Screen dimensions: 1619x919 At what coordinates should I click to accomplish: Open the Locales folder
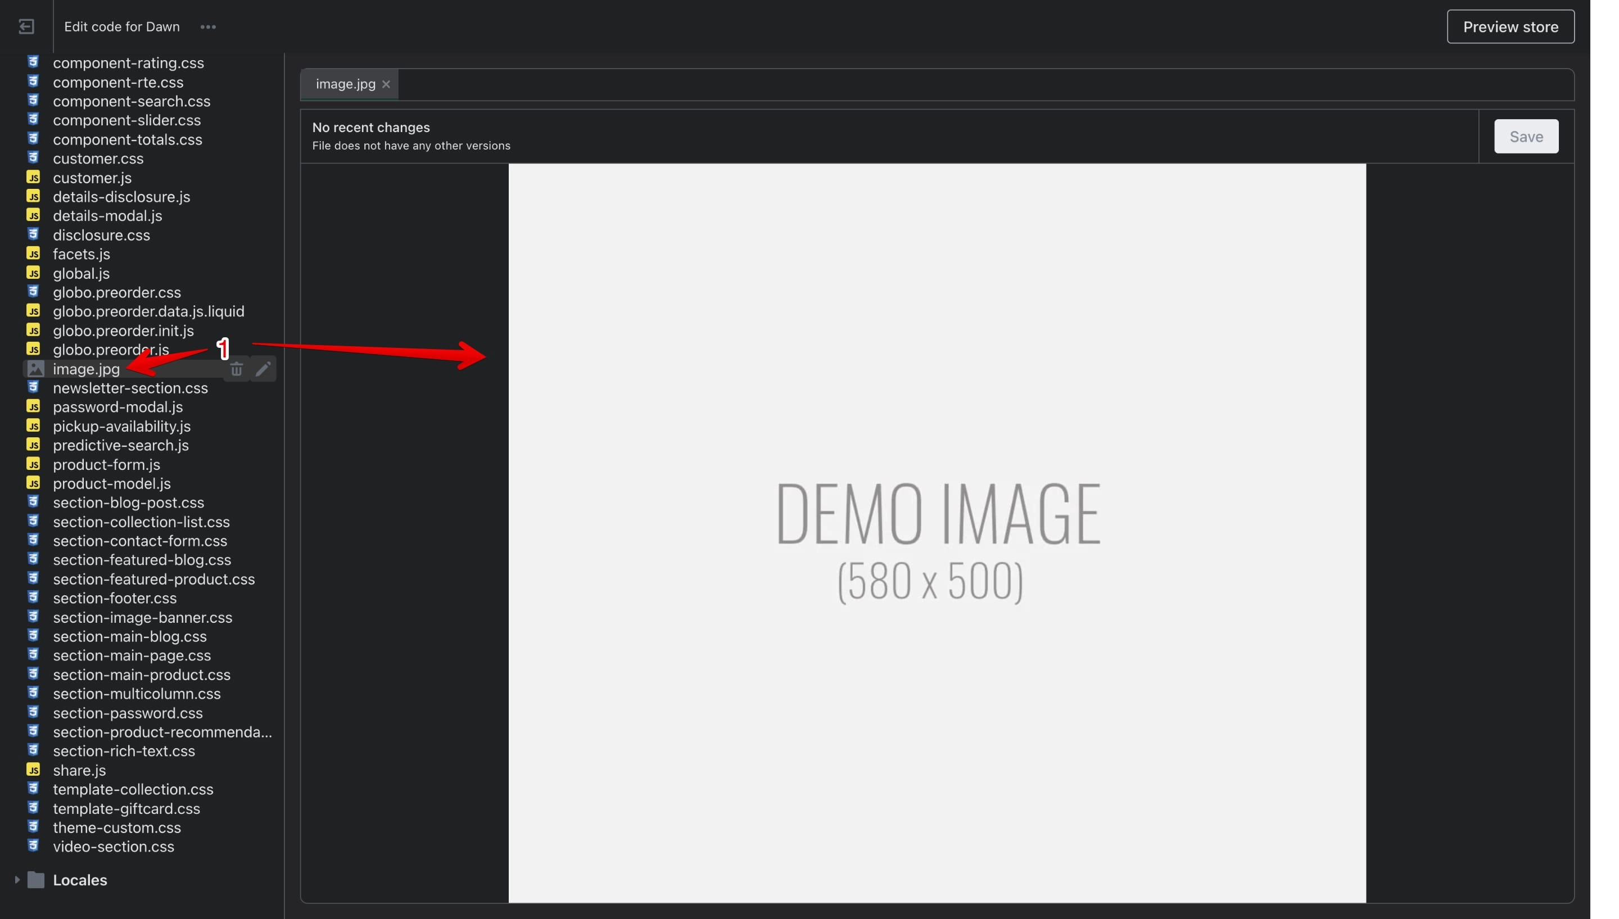click(79, 880)
